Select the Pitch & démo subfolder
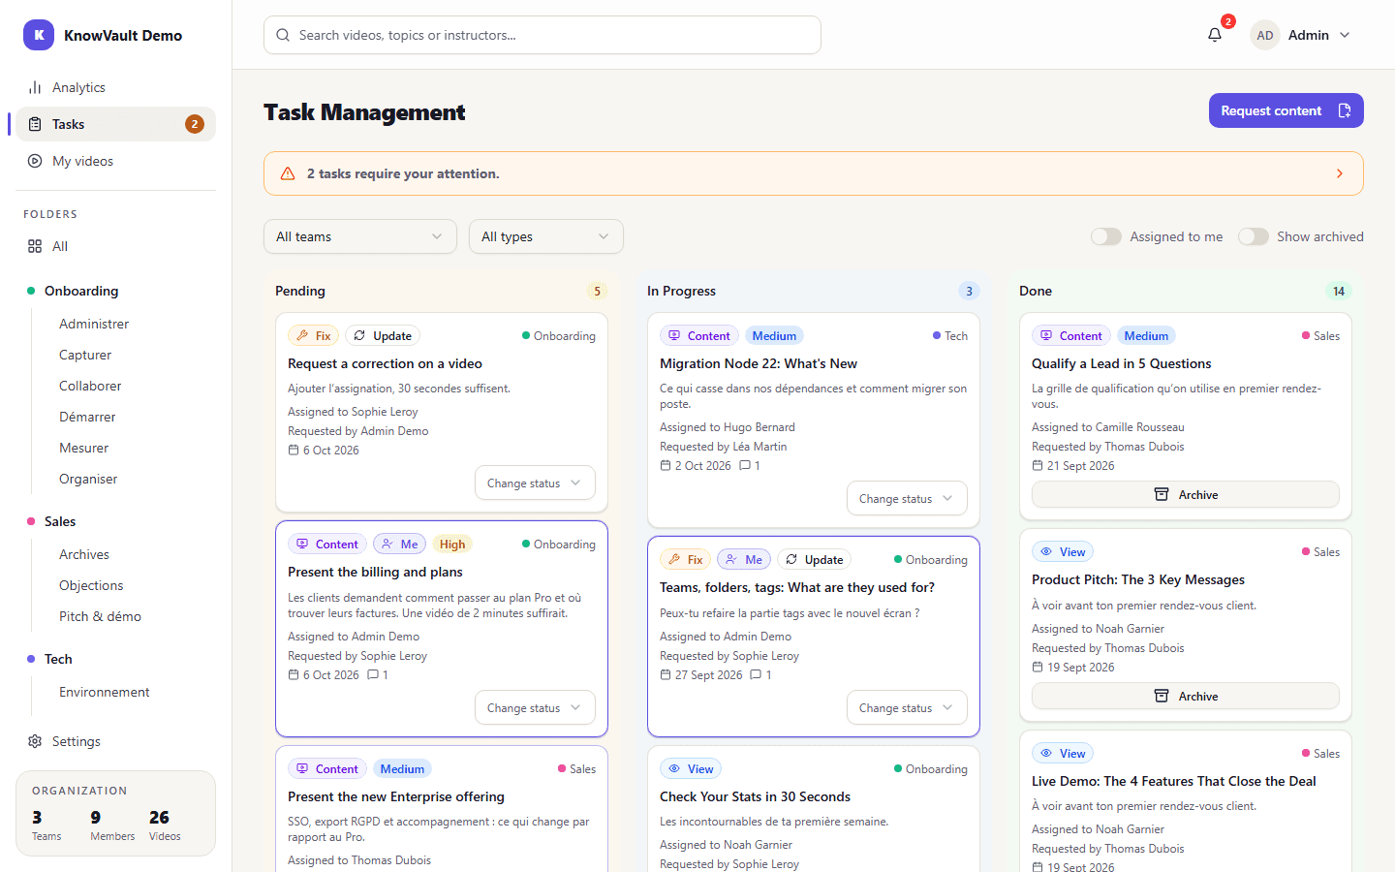 pos(100,616)
